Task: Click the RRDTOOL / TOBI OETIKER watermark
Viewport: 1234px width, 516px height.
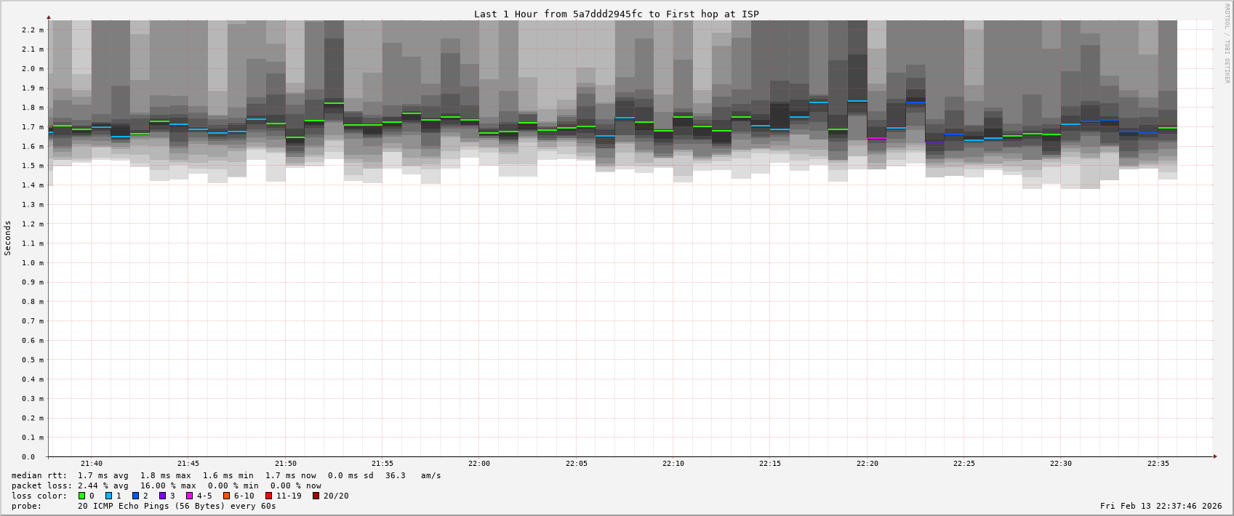Action: pos(1227,44)
